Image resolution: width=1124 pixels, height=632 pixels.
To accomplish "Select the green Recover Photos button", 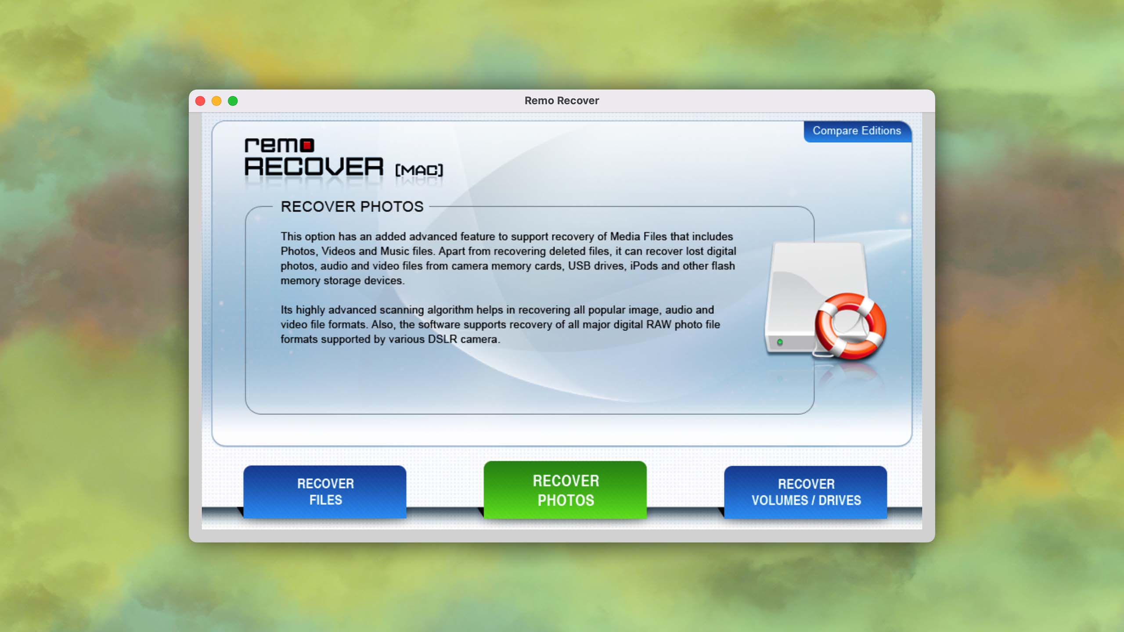I will (x=565, y=490).
